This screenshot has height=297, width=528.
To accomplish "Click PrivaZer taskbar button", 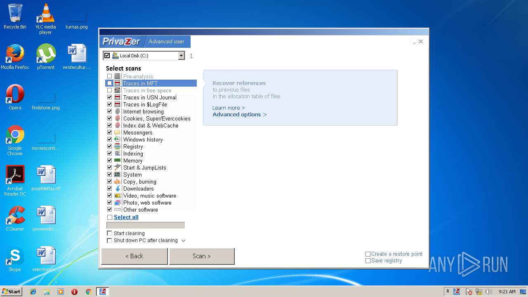I will coord(103,292).
